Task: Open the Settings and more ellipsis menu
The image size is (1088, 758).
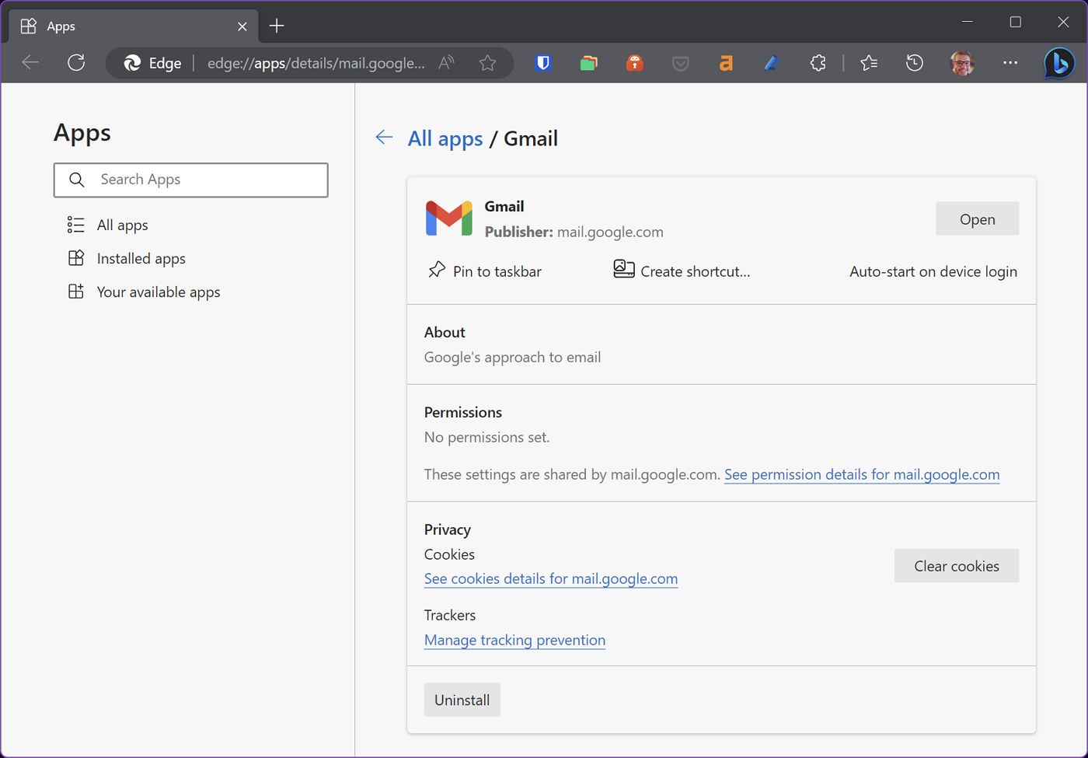Action: pos(1010,63)
